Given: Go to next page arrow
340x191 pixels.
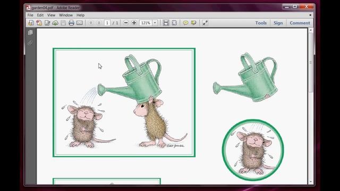Looking at the screenshot, I should coord(99,23).
